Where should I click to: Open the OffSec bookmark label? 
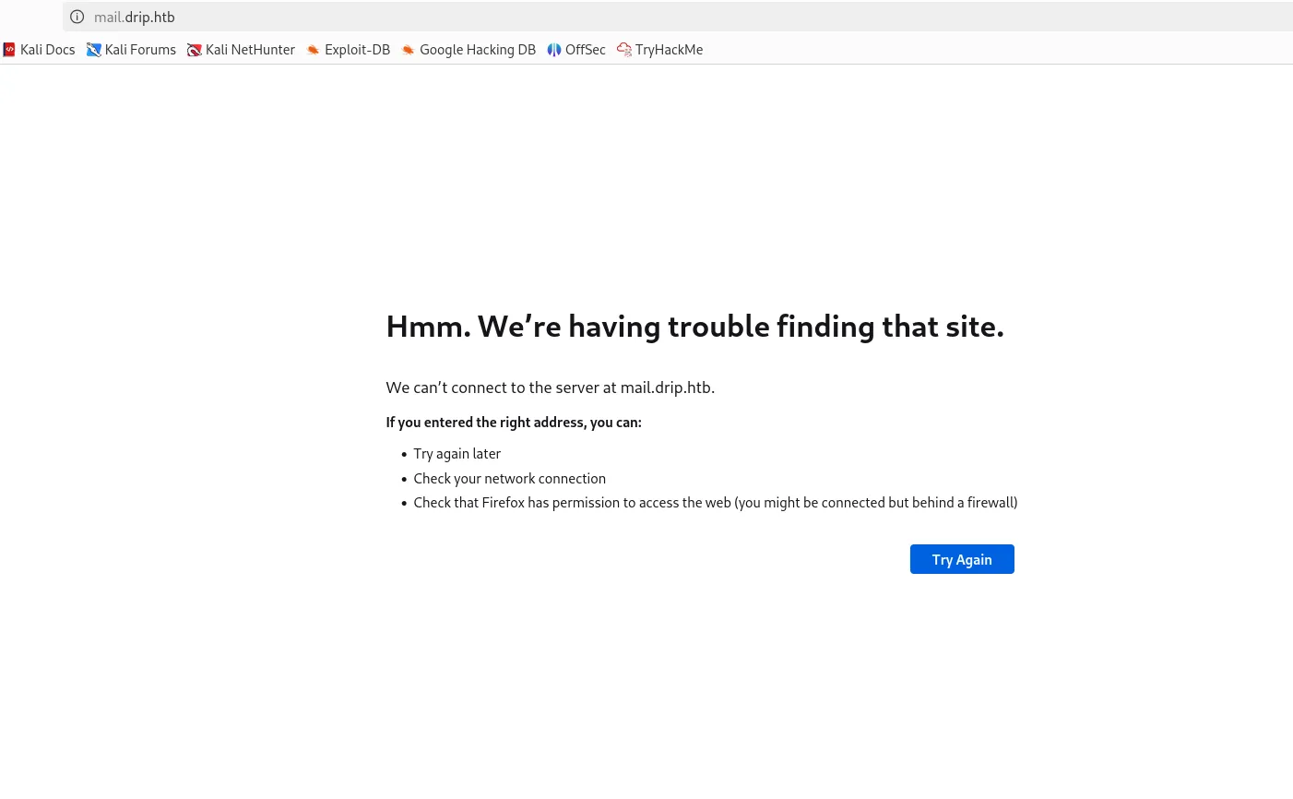pos(586,50)
